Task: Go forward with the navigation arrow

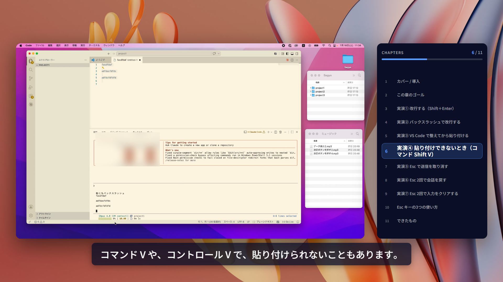Action: tap(113, 54)
